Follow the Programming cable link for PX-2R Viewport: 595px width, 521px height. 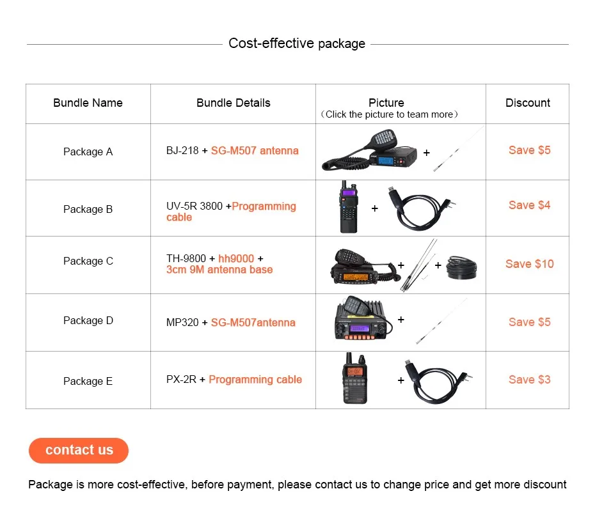[255, 380]
